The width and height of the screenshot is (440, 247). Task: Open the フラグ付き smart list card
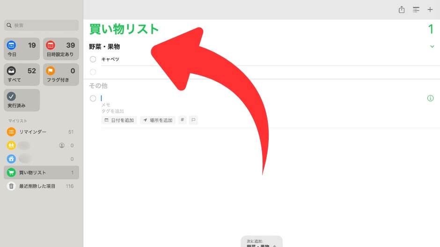[61, 74]
